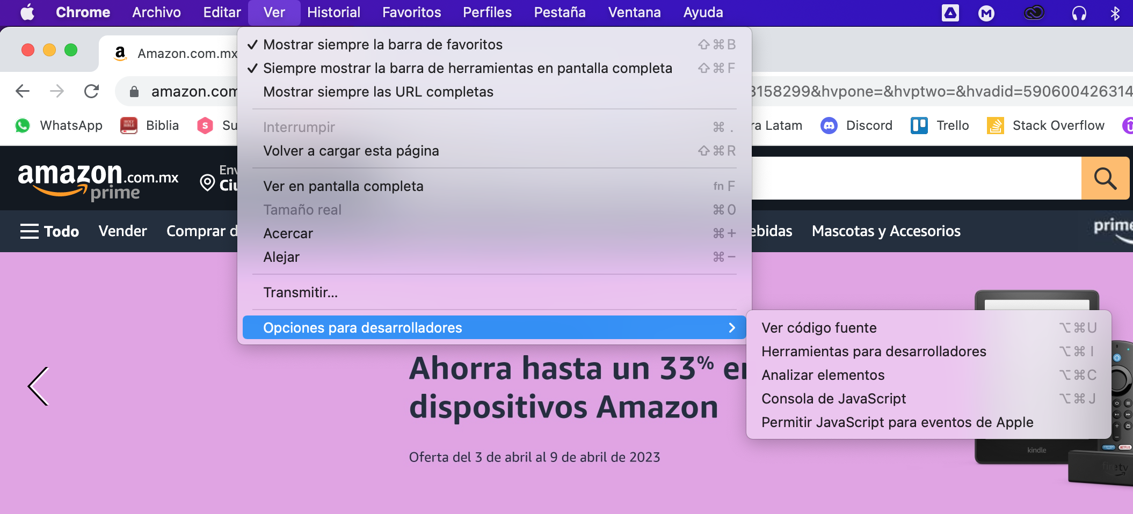Screen dimensions: 1133x514
Task: Open the Ayuda menu
Action: [x=703, y=12]
